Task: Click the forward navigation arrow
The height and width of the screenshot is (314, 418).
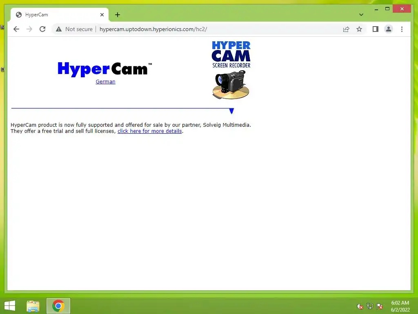Action: [29, 29]
